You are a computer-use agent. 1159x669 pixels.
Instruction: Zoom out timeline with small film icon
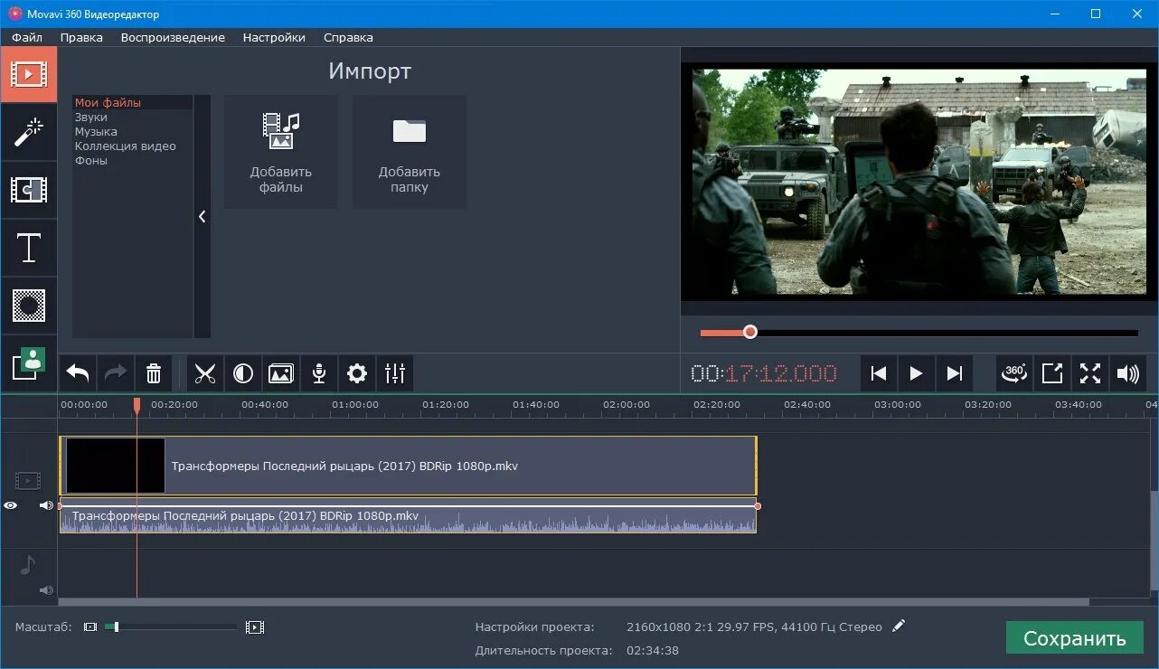pos(90,627)
